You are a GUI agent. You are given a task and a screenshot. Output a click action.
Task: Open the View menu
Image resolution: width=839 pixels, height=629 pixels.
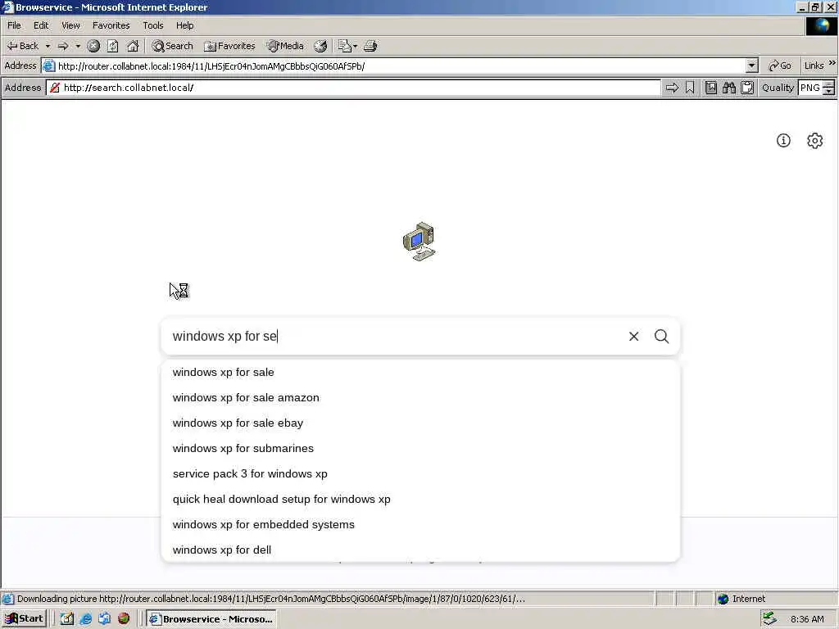pos(70,25)
